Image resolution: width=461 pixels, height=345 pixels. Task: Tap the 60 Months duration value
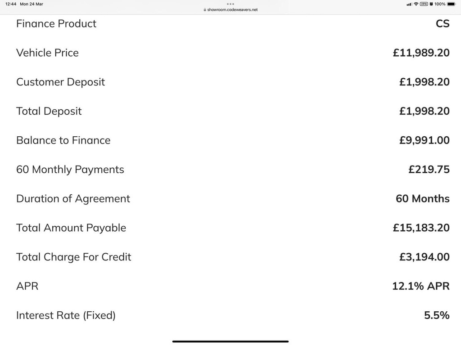[x=422, y=199]
